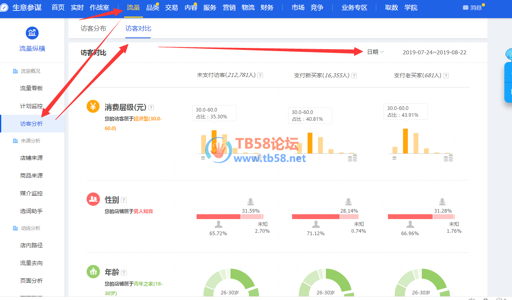
Task: Go to 店铺来源 in the sidebar
Action: click(31, 158)
